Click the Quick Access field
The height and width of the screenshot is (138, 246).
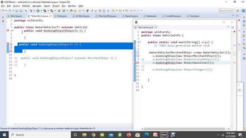[x=226, y=10]
